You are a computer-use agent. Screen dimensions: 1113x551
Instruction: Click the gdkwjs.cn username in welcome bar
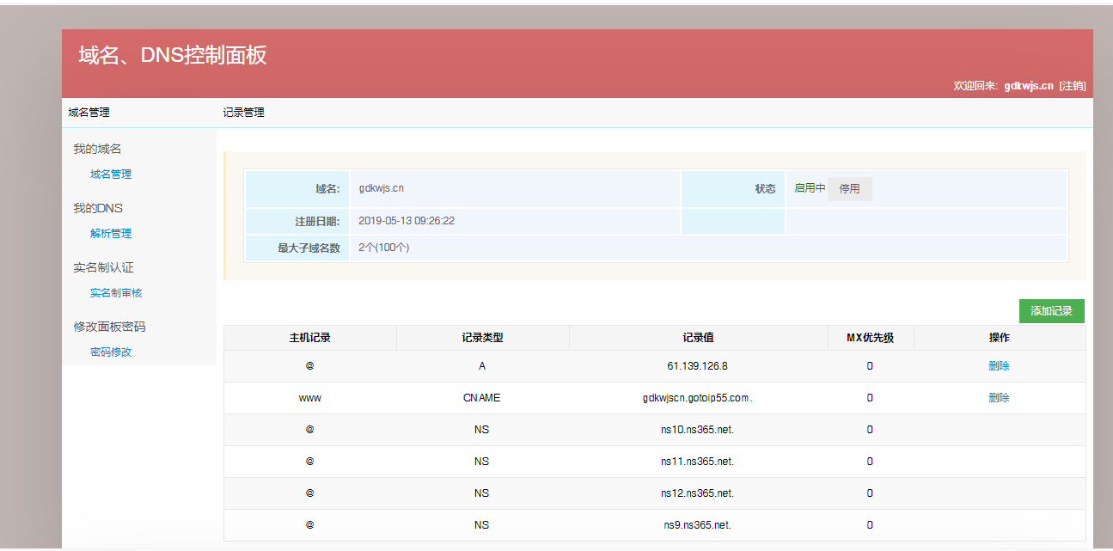[1028, 86]
